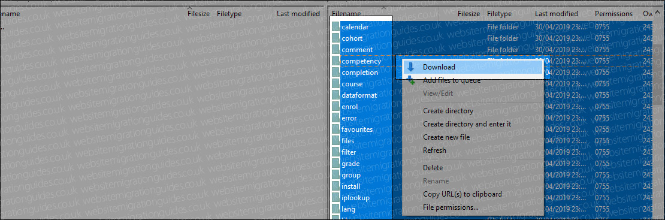Click the 'cohort' folder name
Image resolution: width=665 pixels, height=220 pixels.
(352, 38)
